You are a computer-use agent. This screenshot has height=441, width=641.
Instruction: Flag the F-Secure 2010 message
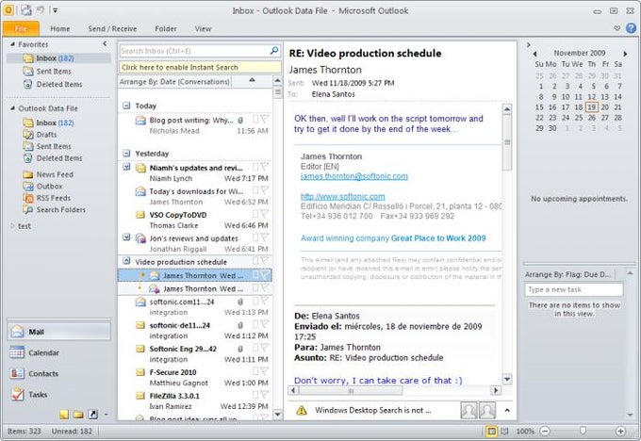pyautogui.click(x=265, y=371)
